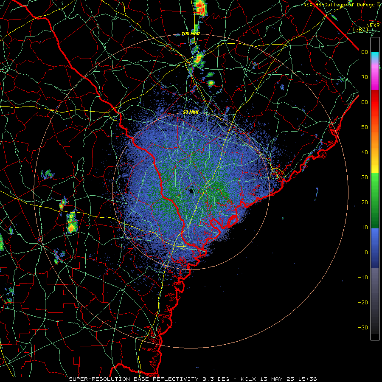Click the 50 value on the dBZ scale

coord(365,127)
